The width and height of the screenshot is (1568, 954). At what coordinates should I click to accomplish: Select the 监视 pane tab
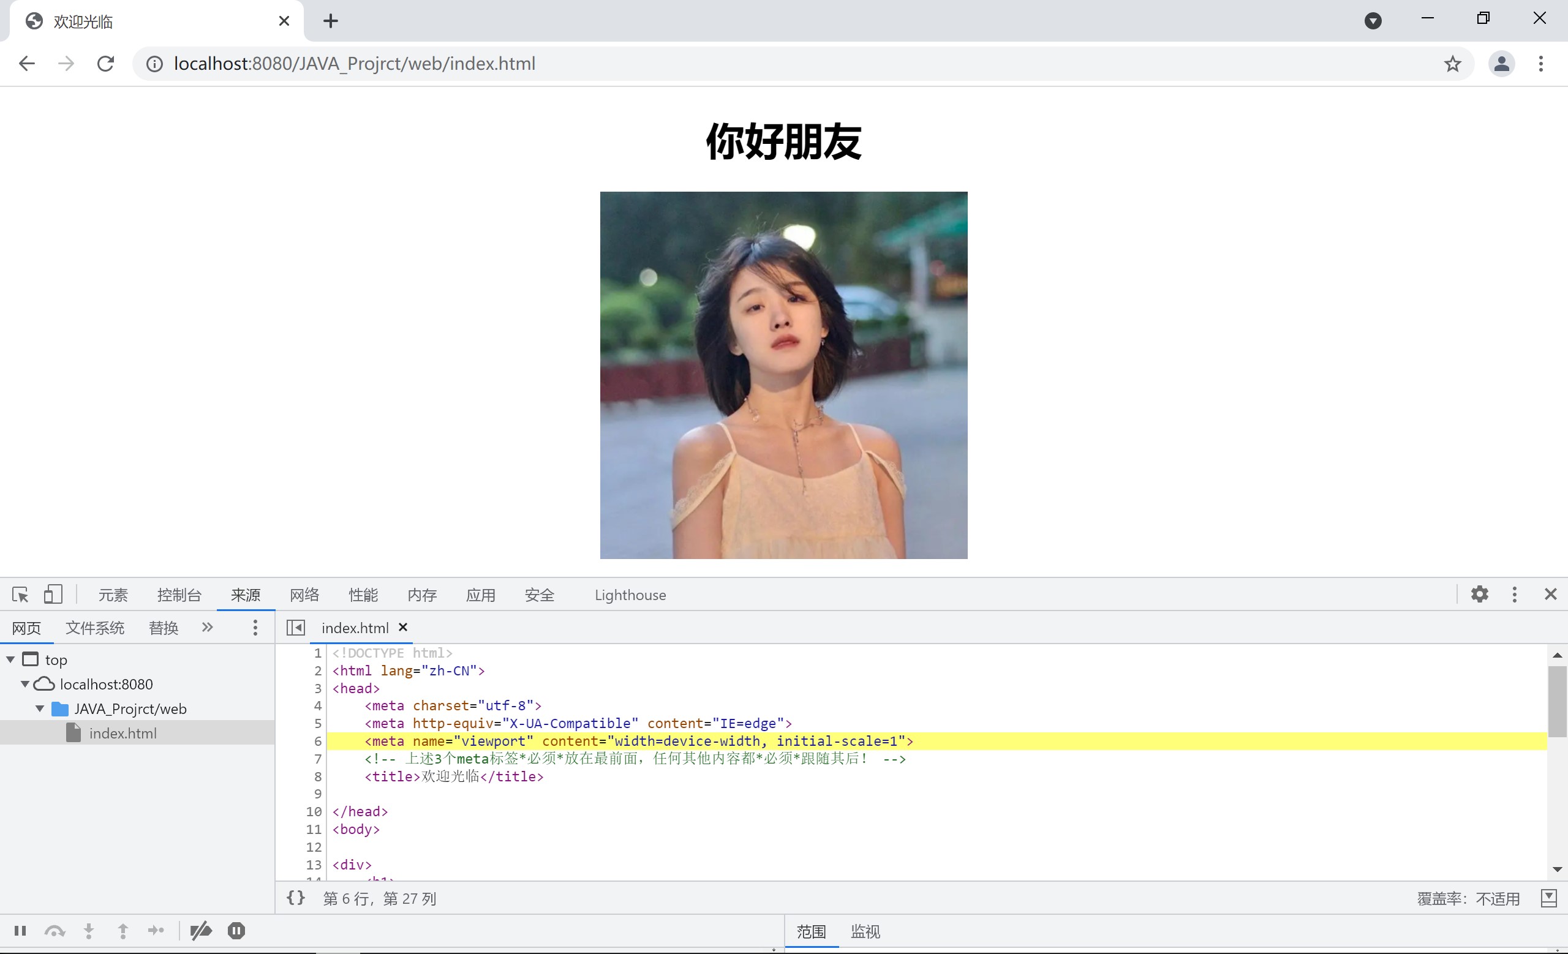[865, 932]
